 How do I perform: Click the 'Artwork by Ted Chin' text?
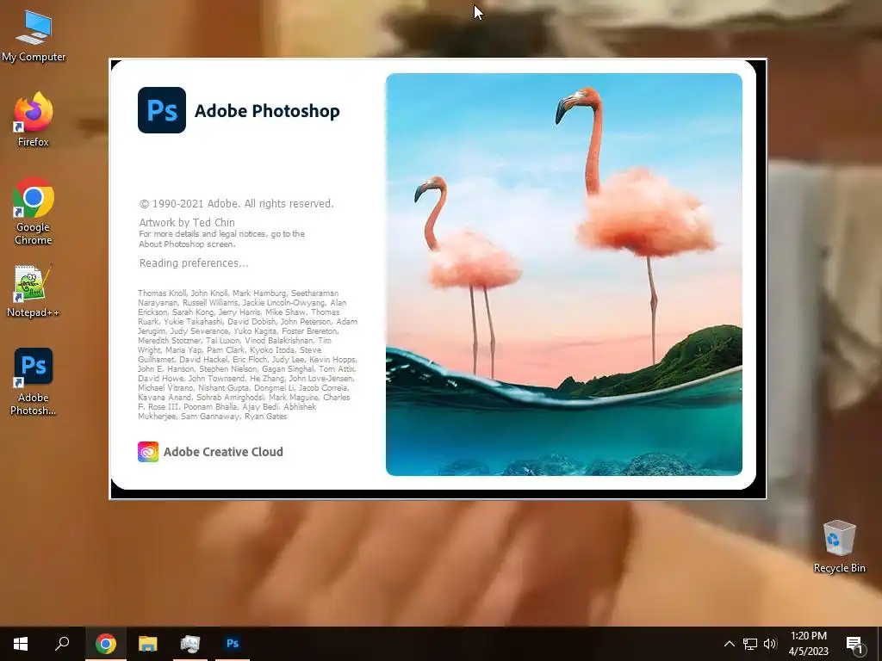pyautogui.click(x=187, y=223)
